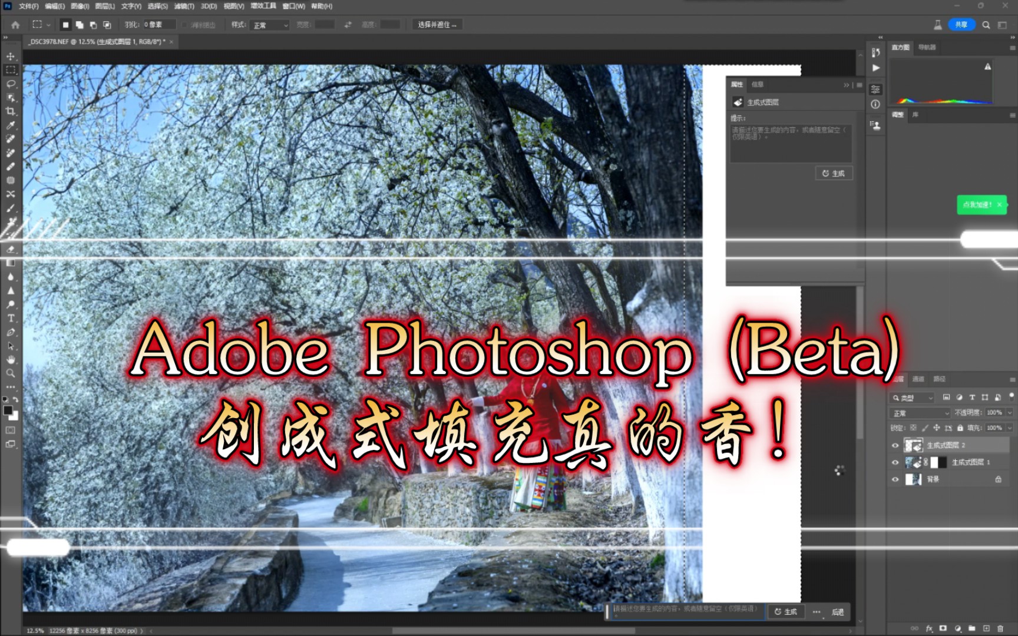Click the foreground color swatch

pyautogui.click(x=8, y=410)
